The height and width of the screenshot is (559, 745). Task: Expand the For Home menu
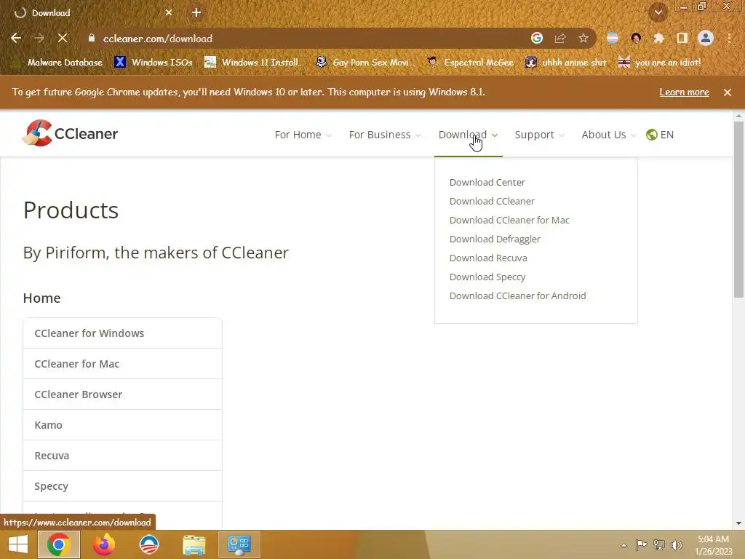click(303, 135)
